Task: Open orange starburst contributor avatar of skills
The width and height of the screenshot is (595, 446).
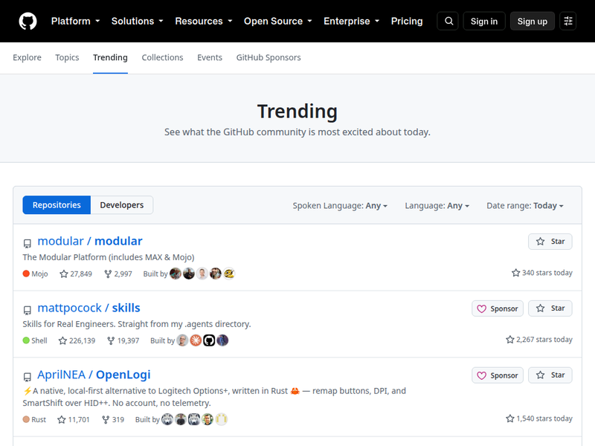Action: tap(196, 340)
